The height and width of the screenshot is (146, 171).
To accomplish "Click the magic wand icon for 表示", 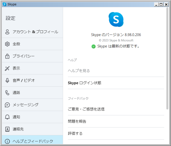I will tap(7, 68).
